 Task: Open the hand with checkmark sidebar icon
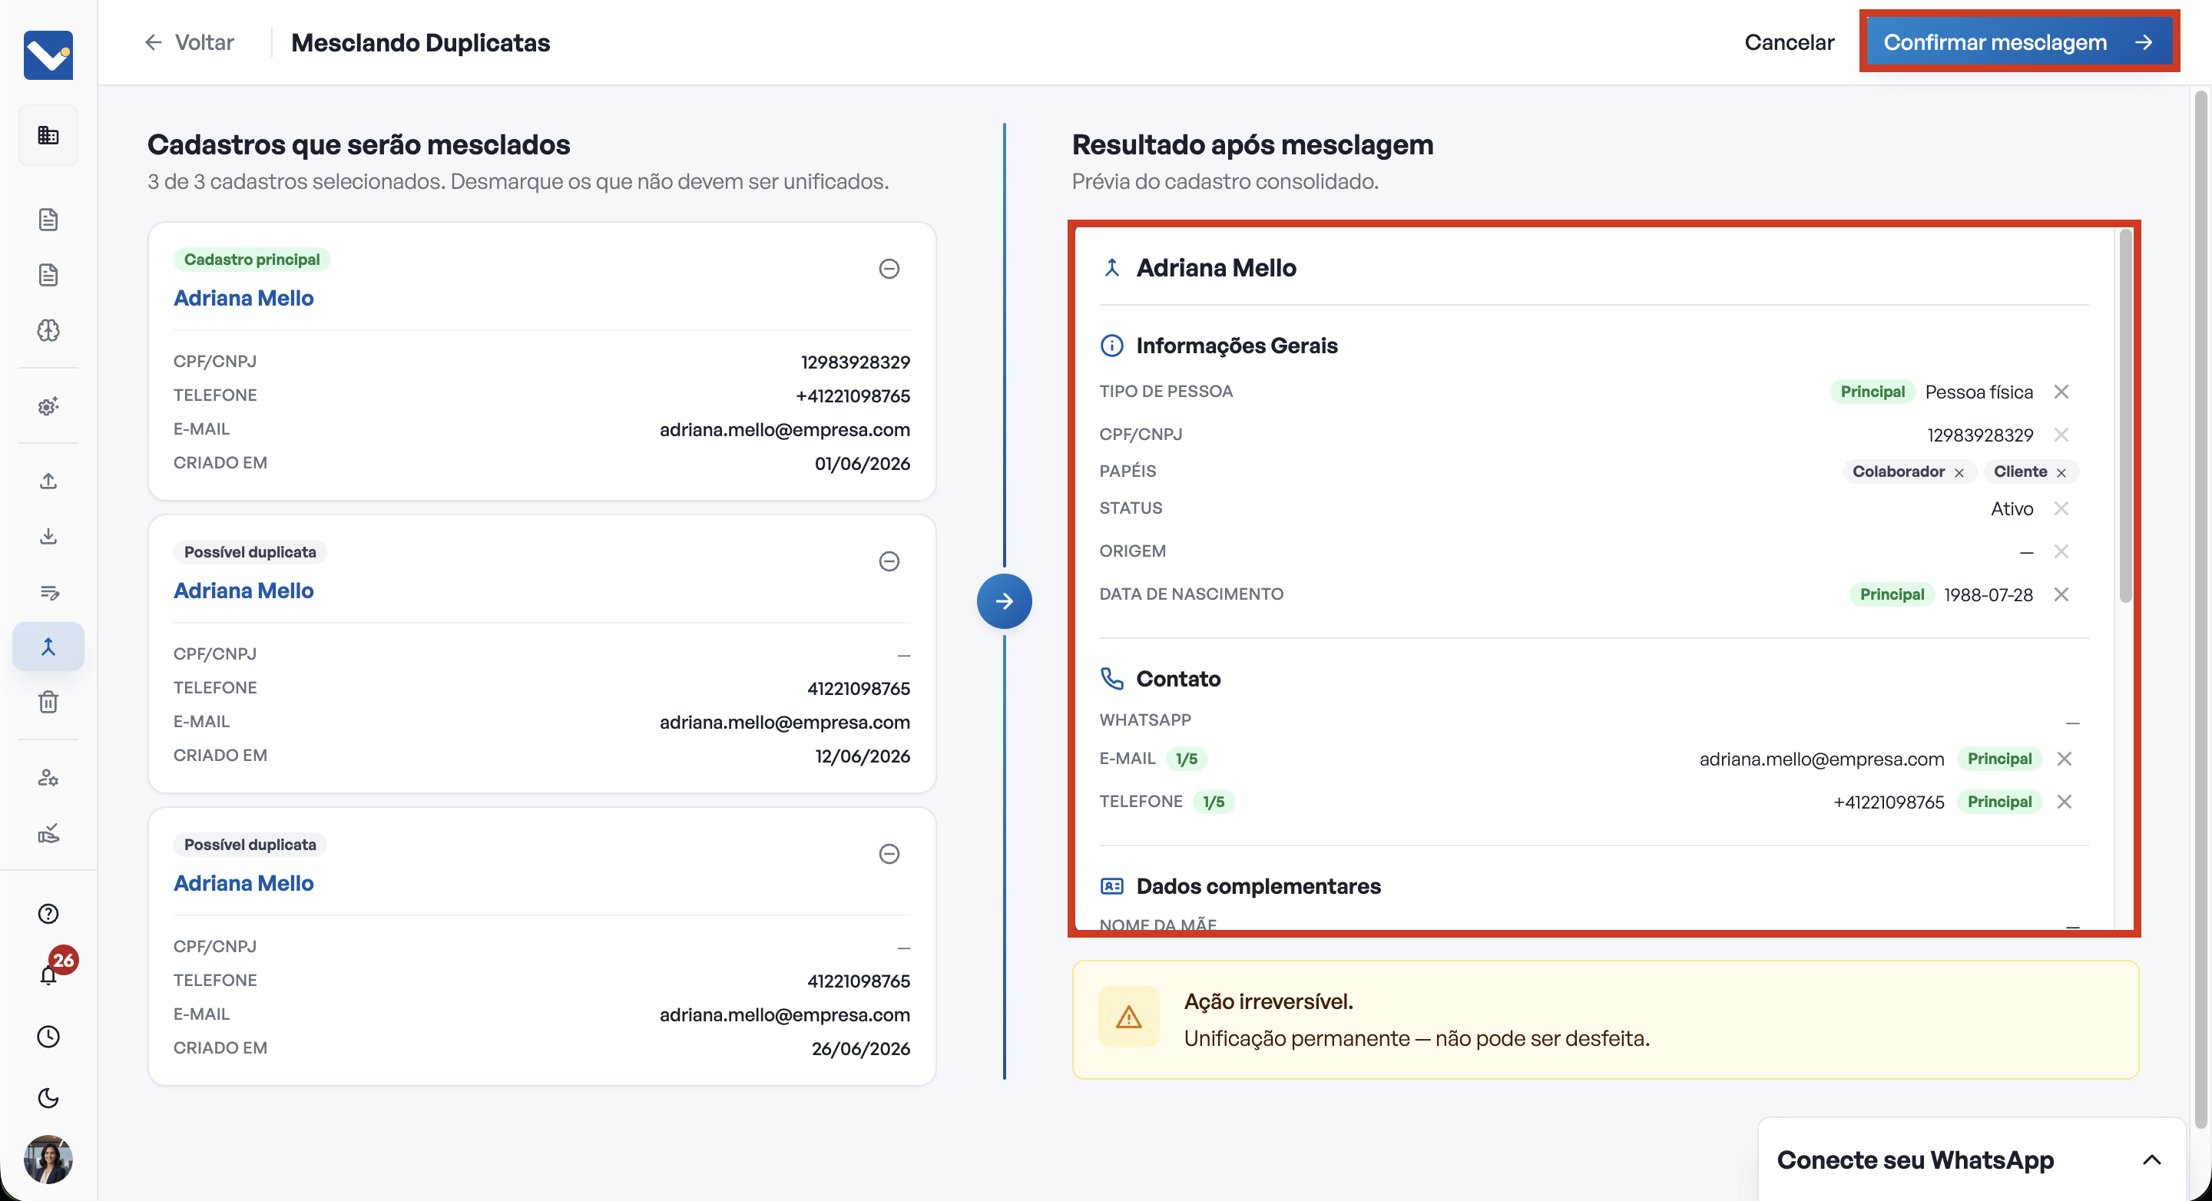tap(48, 834)
